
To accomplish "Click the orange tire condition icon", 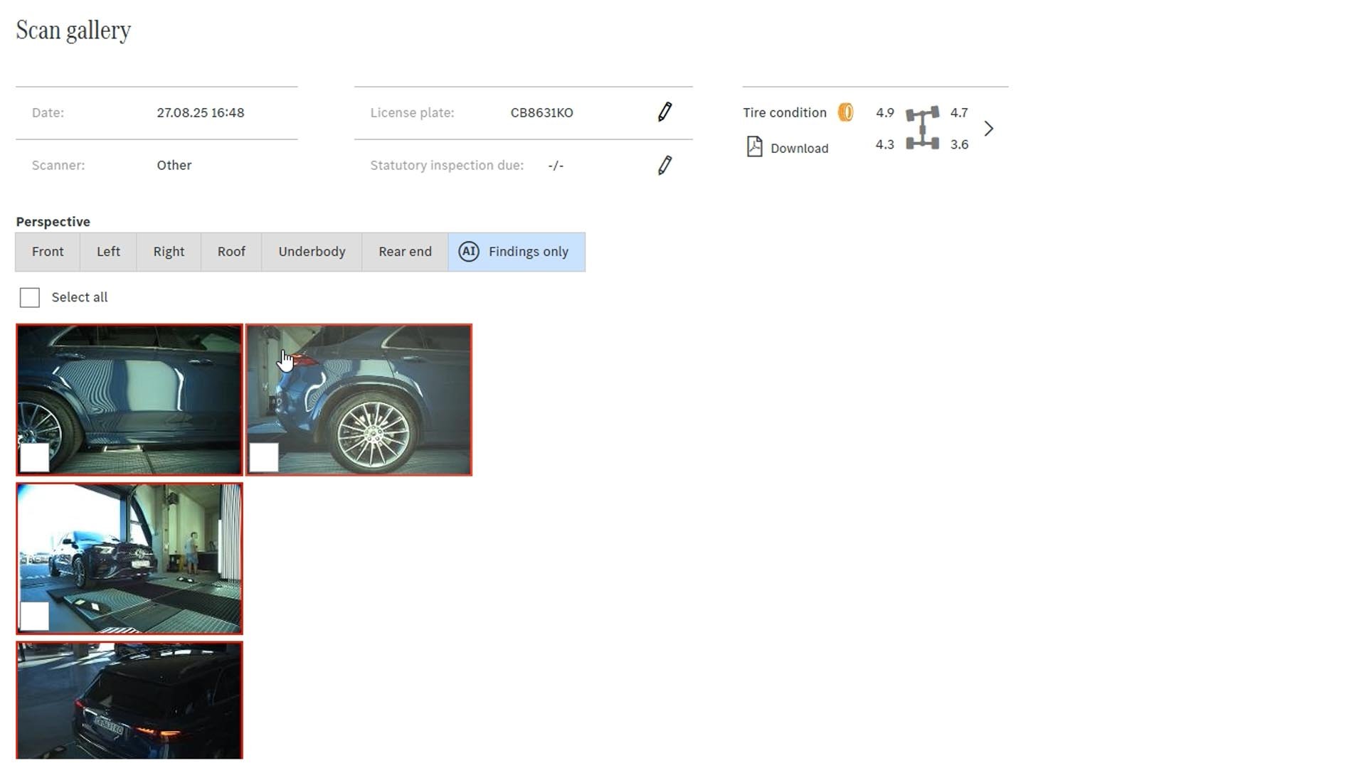I will pos(845,112).
